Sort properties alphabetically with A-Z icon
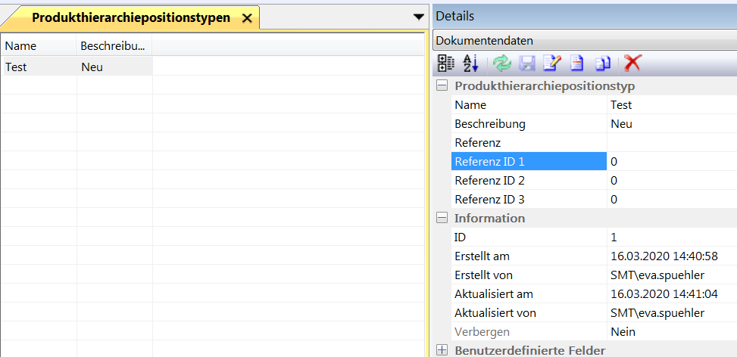This screenshot has width=737, height=357. [470, 64]
